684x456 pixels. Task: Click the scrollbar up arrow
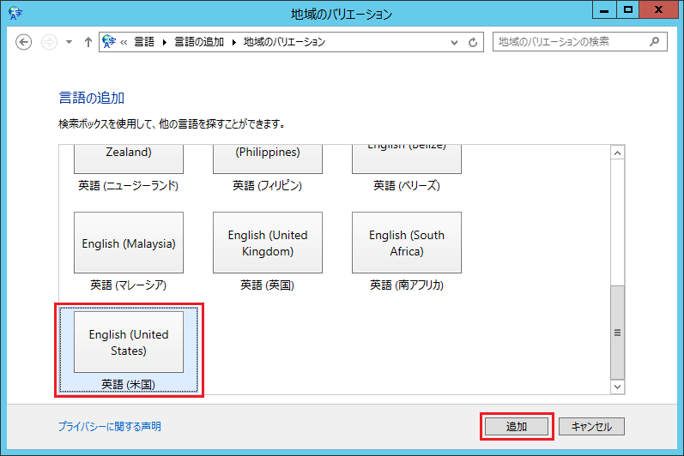click(617, 153)
